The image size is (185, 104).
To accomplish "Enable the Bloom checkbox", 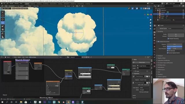I will 158,56.
